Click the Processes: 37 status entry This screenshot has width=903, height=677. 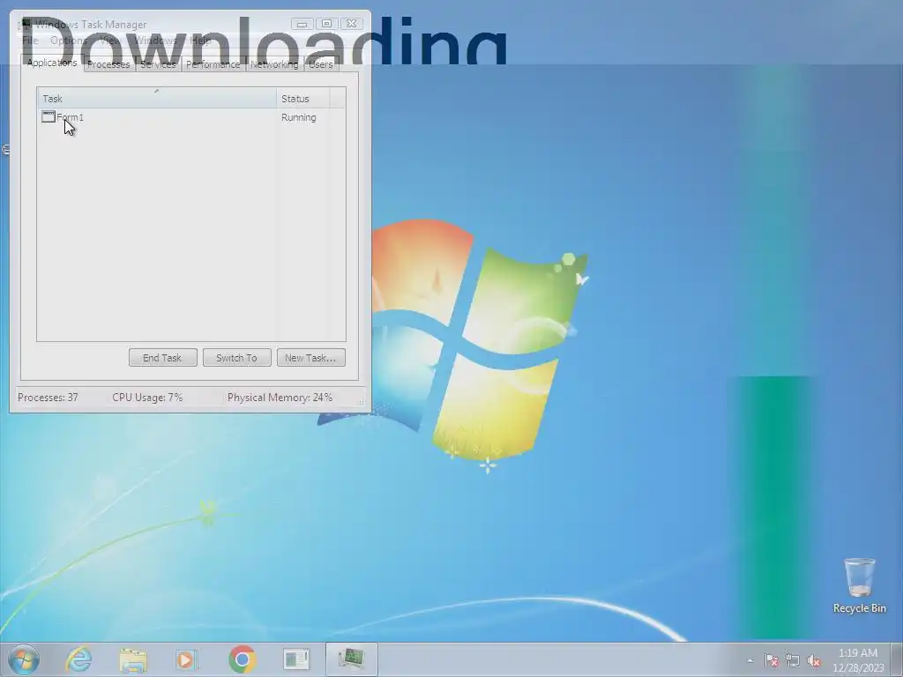click(x=48, y=398)
